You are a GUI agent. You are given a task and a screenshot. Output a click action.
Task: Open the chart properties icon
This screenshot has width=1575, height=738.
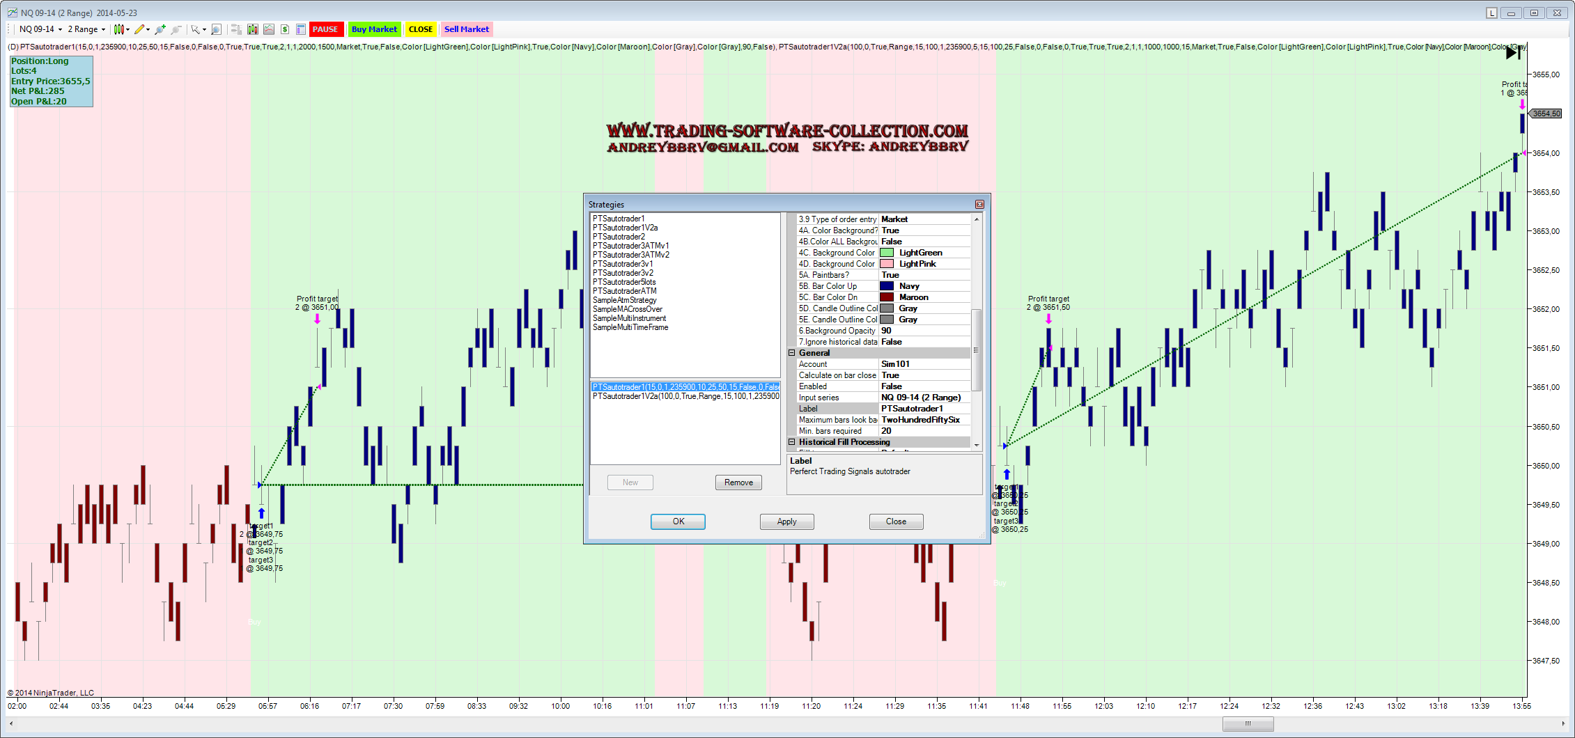[x=301, y=29]
